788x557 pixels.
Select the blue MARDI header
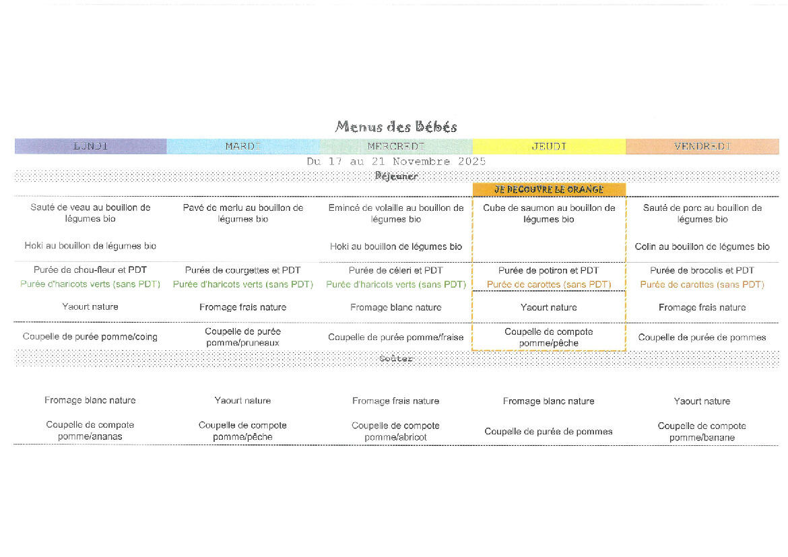click(242, 146)
